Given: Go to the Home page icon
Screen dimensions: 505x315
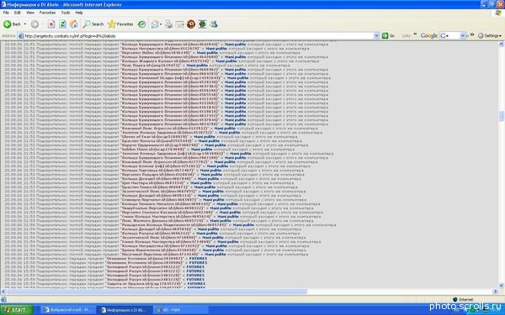Looking at the screenshot, I should click(74, 24).
